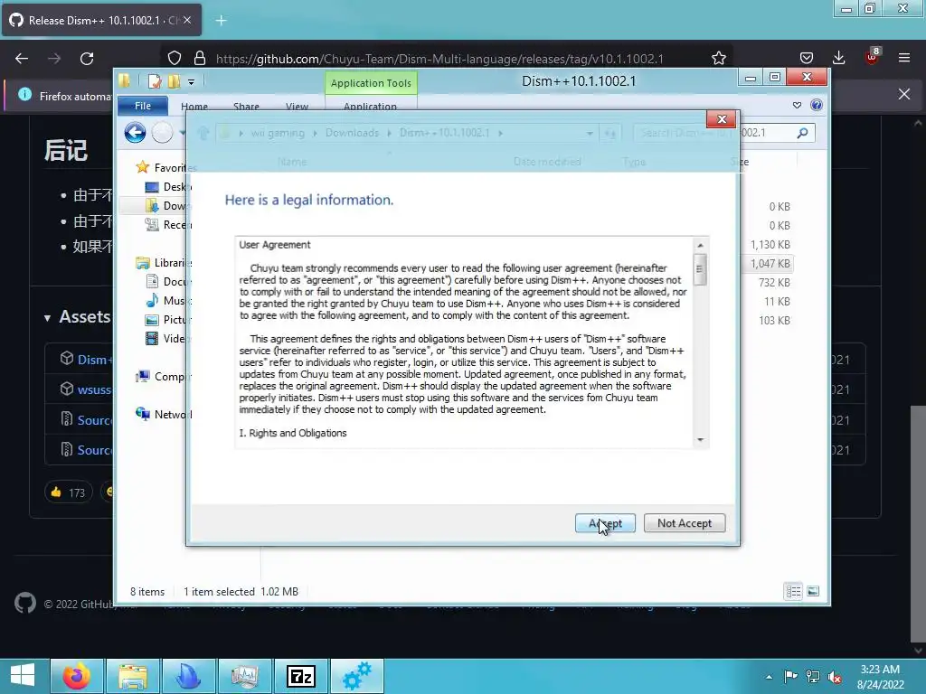Click New folder quick access icon
Screen dimensions: 926x694
point(175,81)
